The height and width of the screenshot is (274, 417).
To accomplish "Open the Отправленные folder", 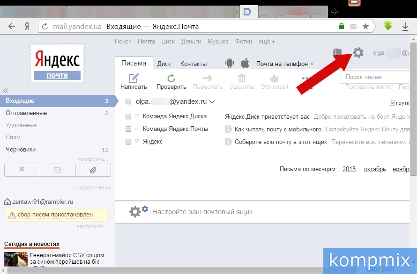I will [26, 113].
